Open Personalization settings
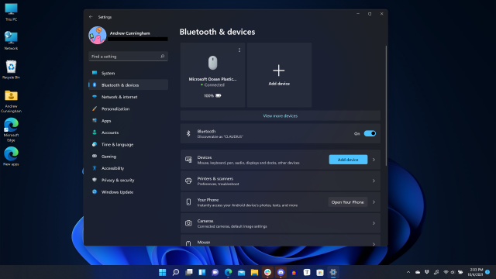The image size is (496, 279). (128, 108)
